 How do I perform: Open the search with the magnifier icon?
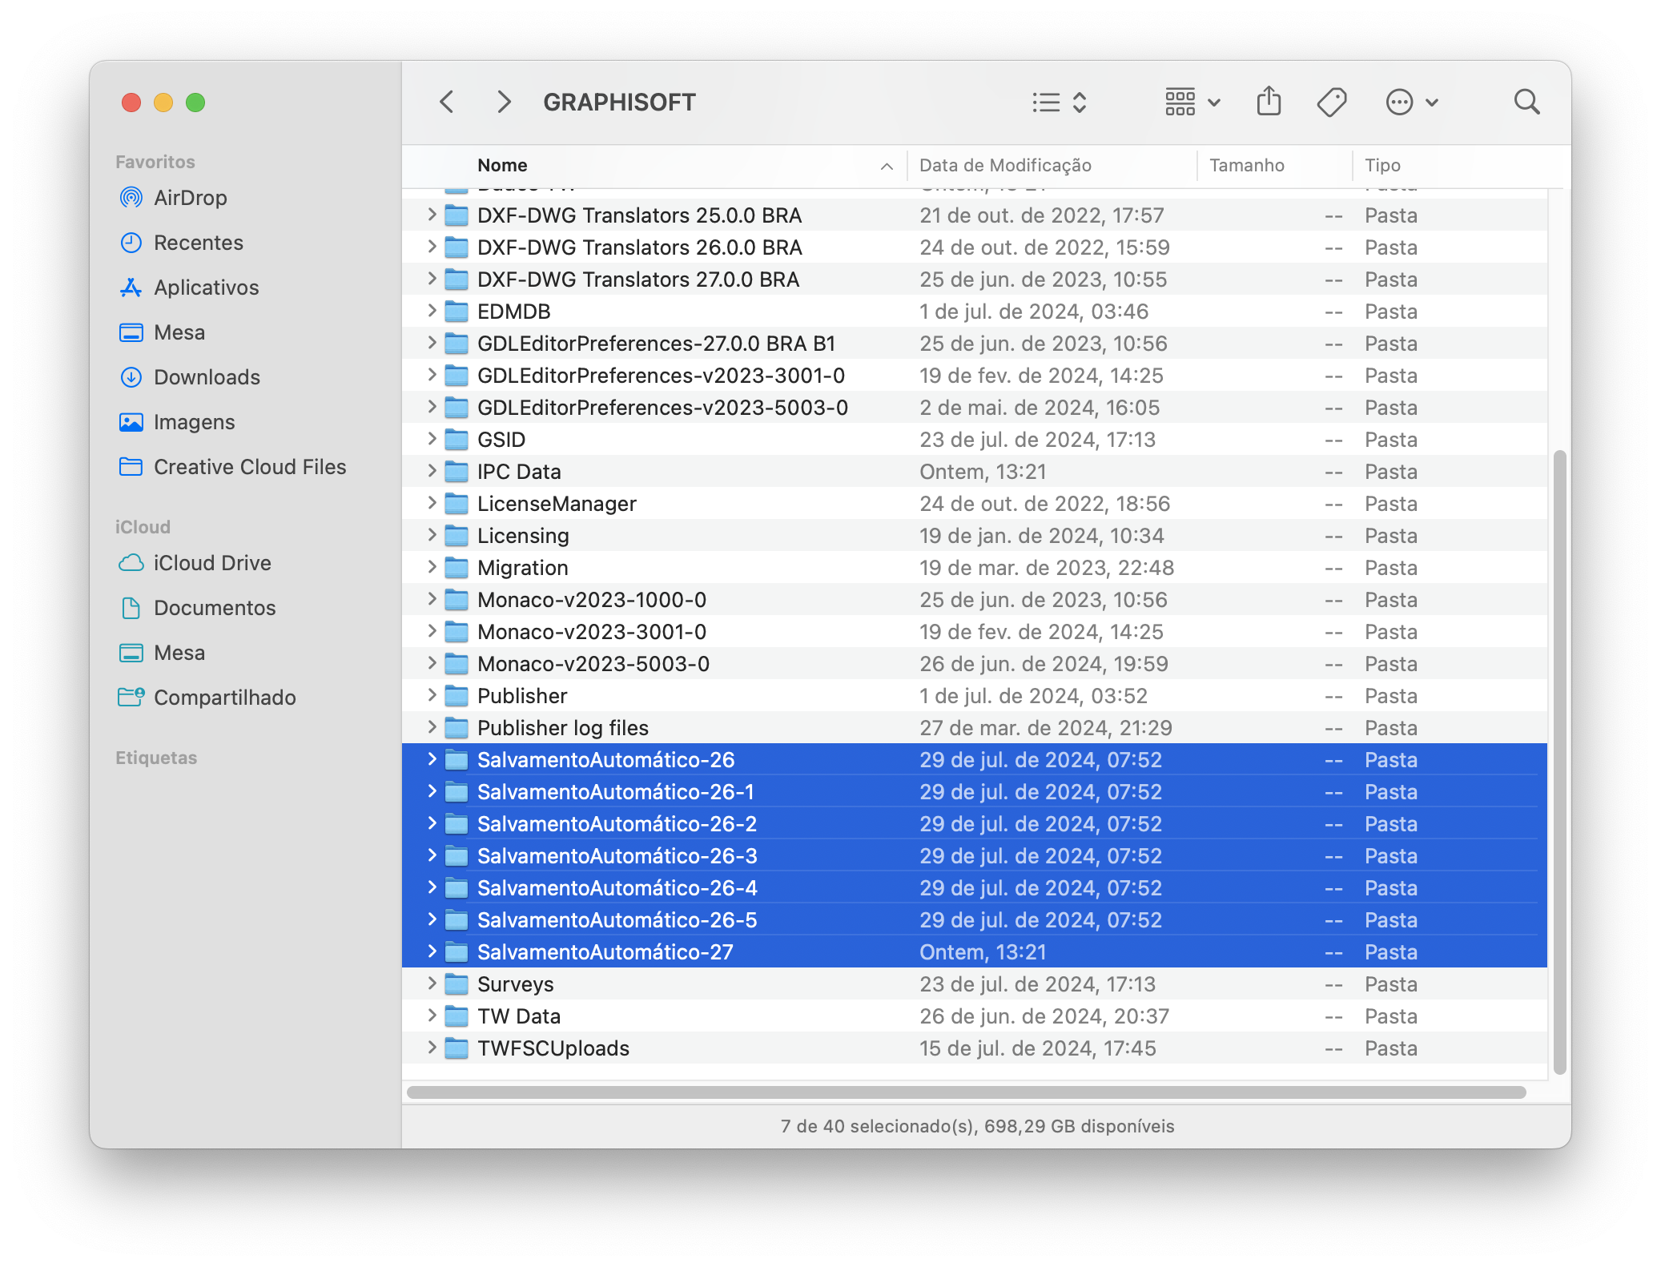(1526, 102)
